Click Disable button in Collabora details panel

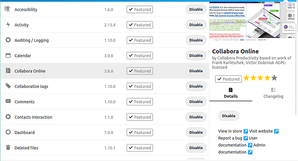(x=228, y=116)
